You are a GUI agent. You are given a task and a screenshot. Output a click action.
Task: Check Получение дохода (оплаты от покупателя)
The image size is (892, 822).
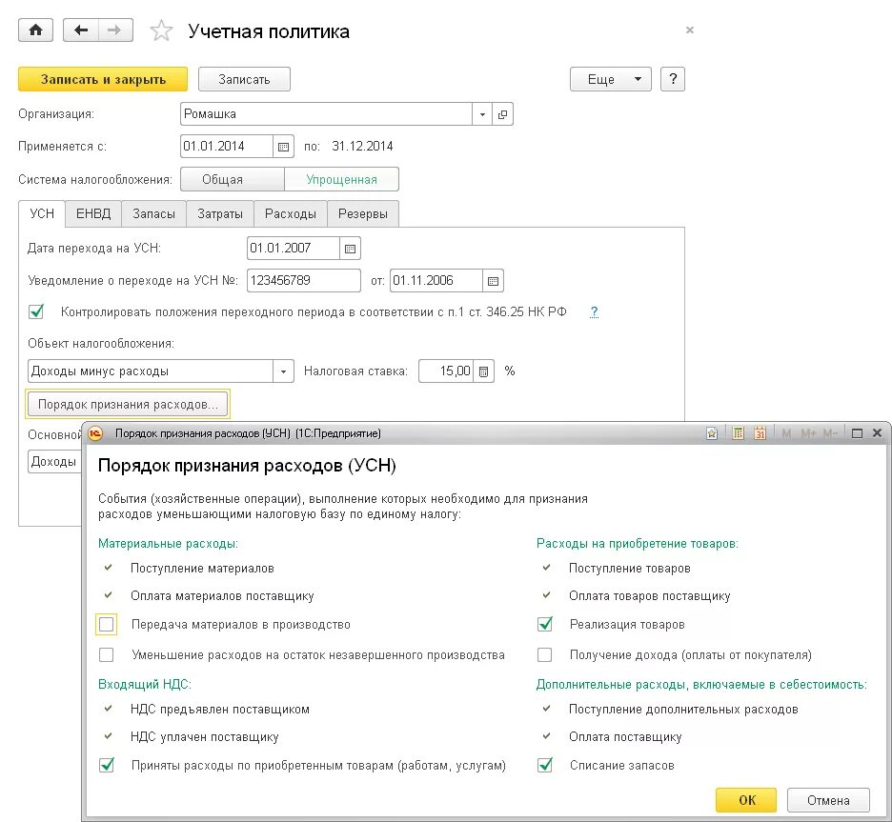pos(545,655)
